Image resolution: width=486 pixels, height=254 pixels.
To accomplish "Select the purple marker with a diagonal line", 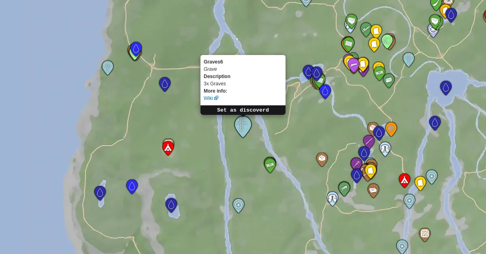I will pyautogui.click(x=369, y=142).
